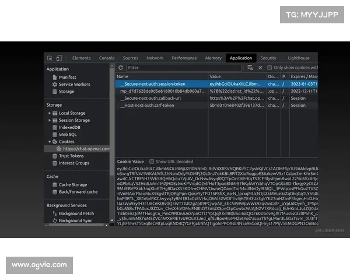Sort by Expires / Max-Age column header
Image resolution: width=350 pixels, height=280 pixels.
pos(304,76)
